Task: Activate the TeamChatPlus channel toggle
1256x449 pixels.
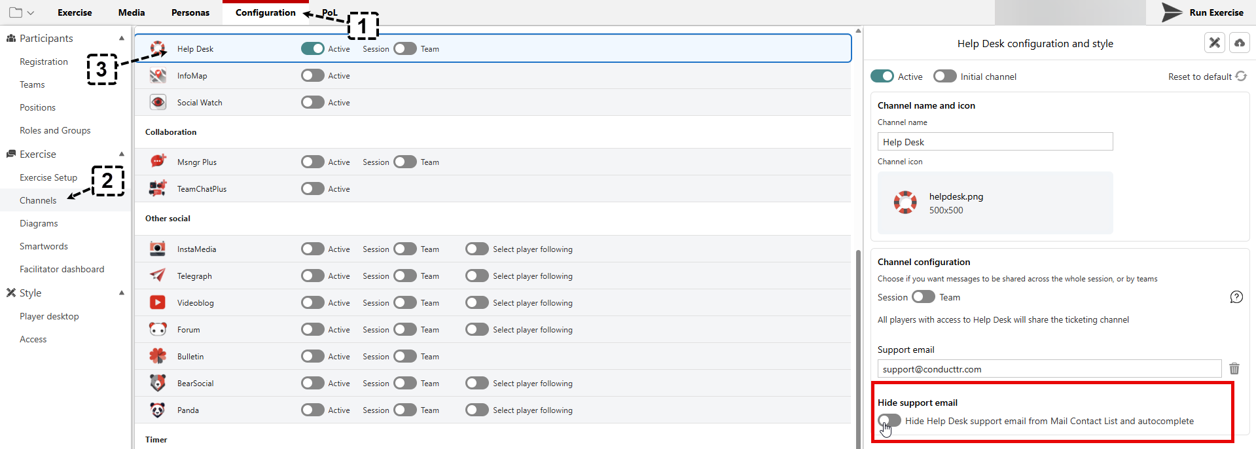Action: (313, 189)
